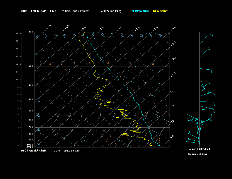
Task: Click the yellow DEWPOINT legend label
Action: coord(161,11)
